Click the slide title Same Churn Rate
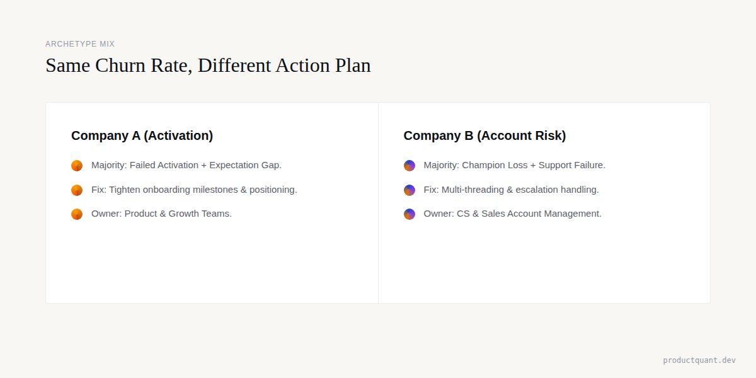756x378 pixels. click(208, 66)
